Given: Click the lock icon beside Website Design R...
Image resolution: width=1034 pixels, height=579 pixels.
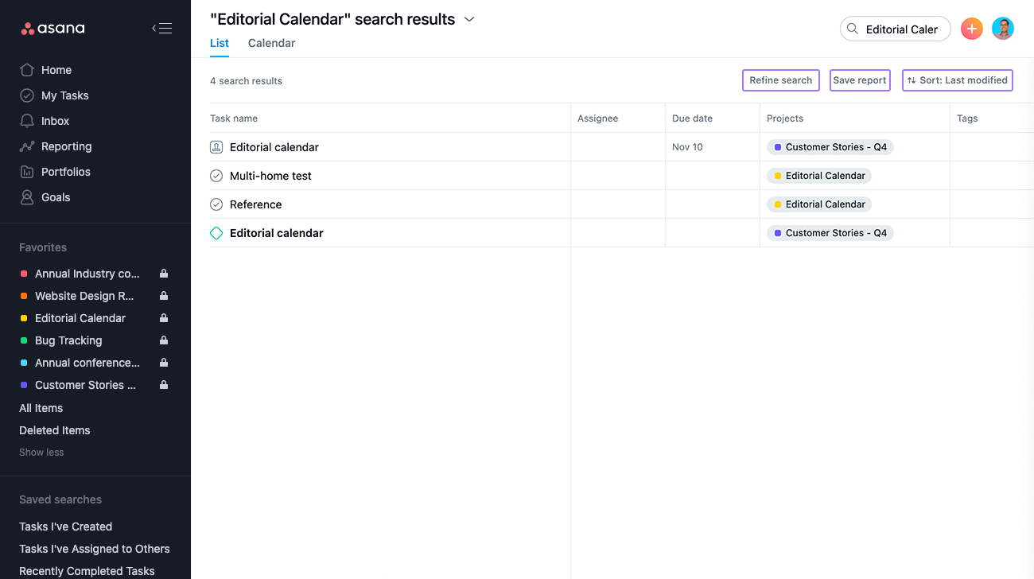Looking at the screenshot, I should [x=164, y=296].
